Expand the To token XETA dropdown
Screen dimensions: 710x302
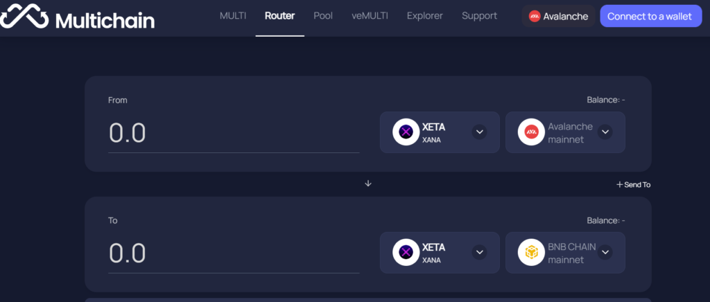coord(480,252)
